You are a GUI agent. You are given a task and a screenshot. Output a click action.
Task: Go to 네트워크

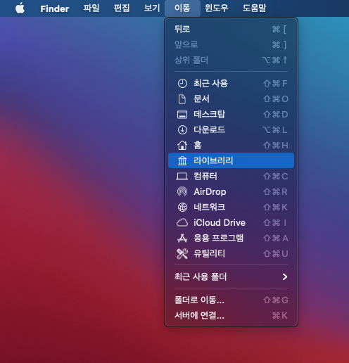pos(231,207)
